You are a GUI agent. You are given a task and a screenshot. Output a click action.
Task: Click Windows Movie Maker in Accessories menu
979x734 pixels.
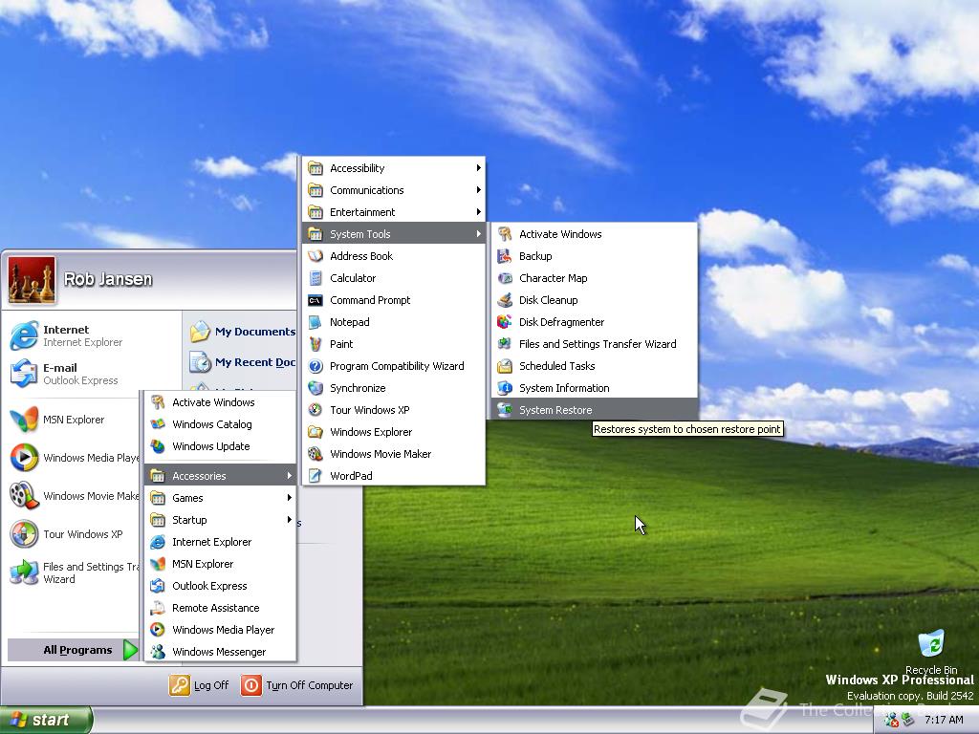point(393,454)
